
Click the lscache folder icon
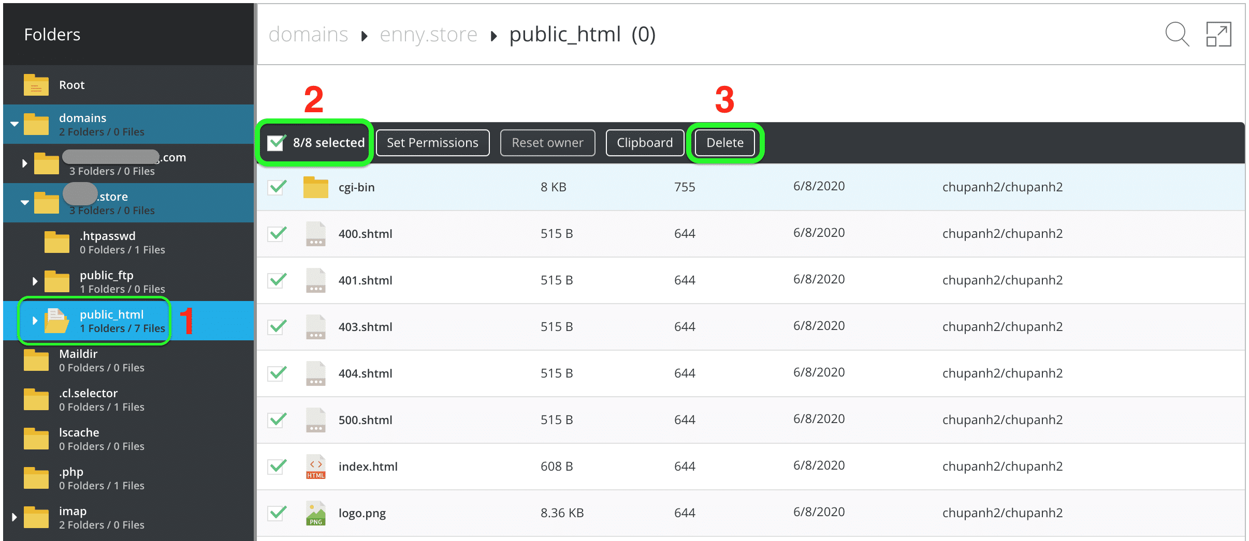(x=36, y=439)
